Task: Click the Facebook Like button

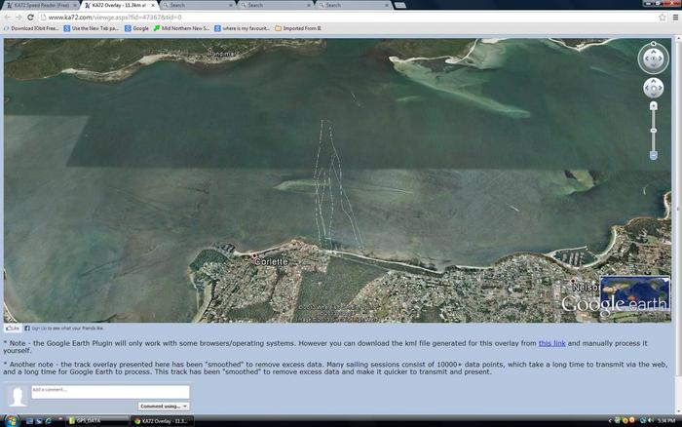Action: [14, 329]
